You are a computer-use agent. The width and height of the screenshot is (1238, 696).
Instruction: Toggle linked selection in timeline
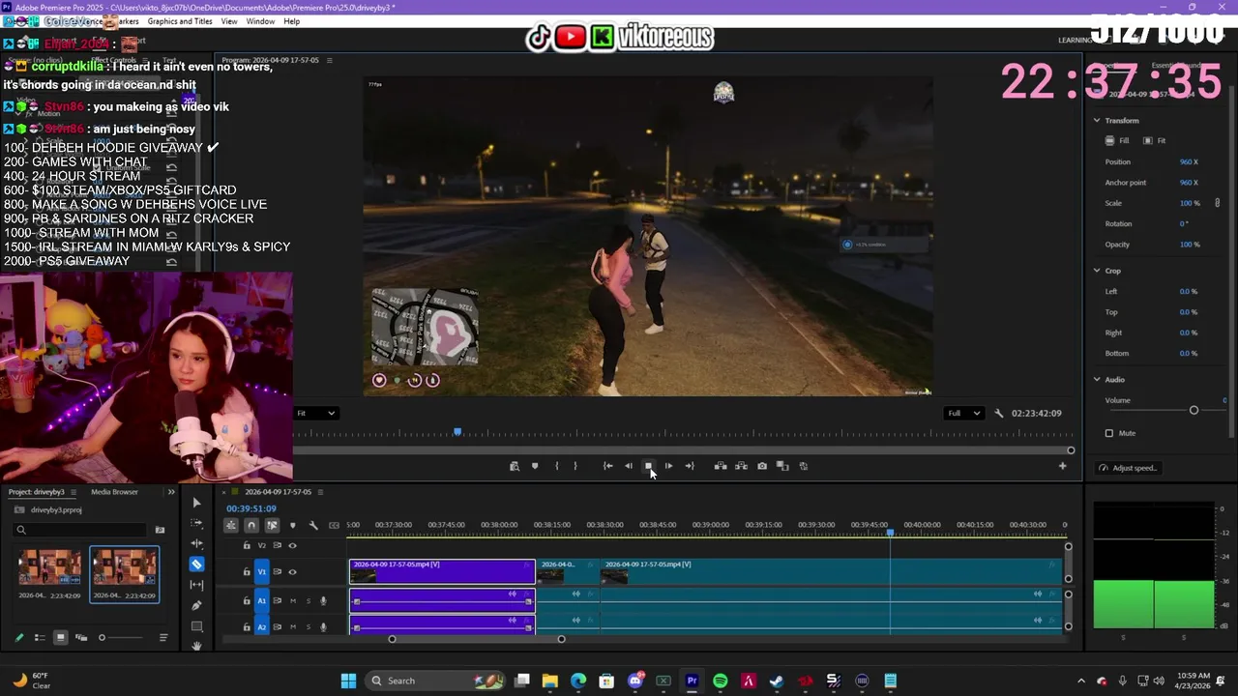point(272,525)
